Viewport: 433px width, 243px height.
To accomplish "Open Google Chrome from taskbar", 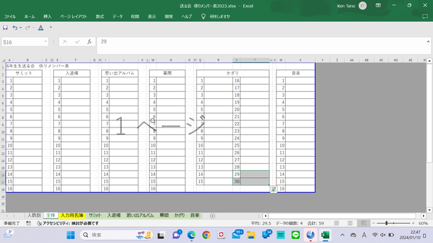I will tap(206, 235).
